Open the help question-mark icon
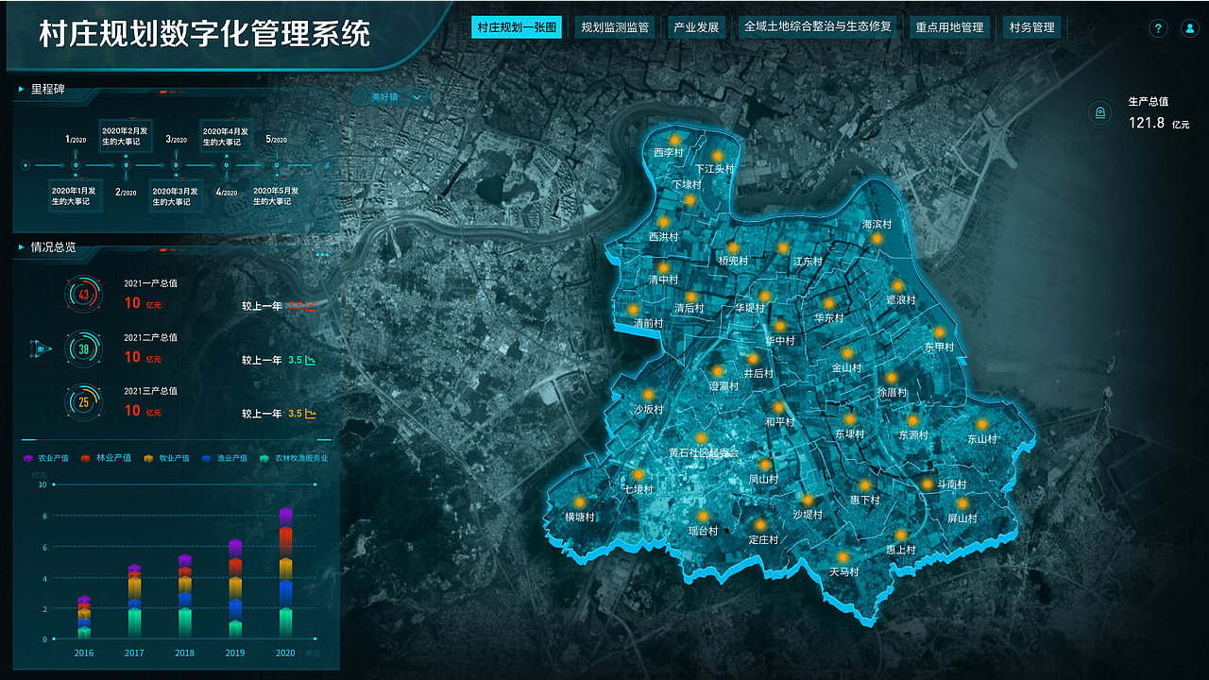 click(1158, 28)
